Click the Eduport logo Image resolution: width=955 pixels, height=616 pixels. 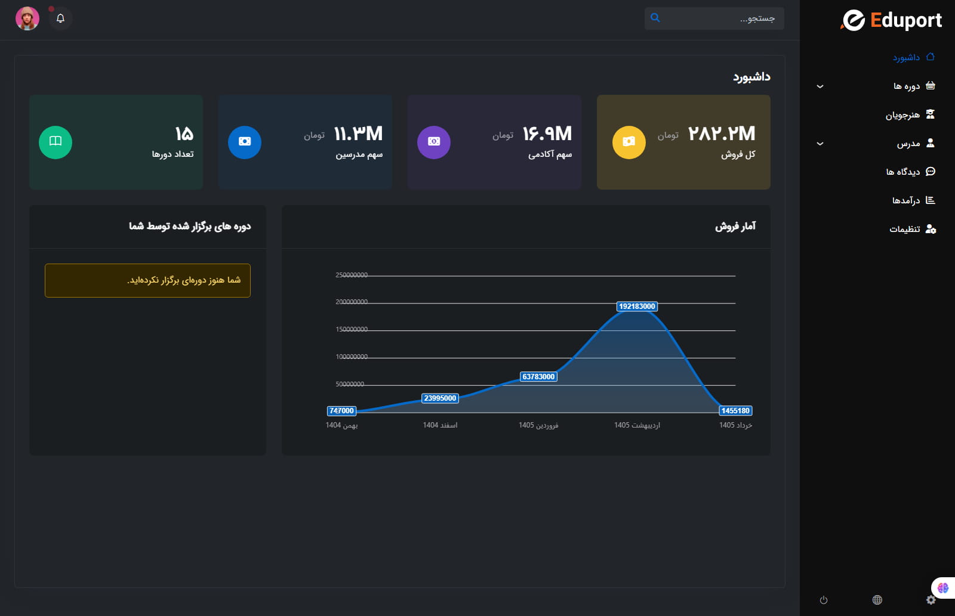(x=891, y=20)
